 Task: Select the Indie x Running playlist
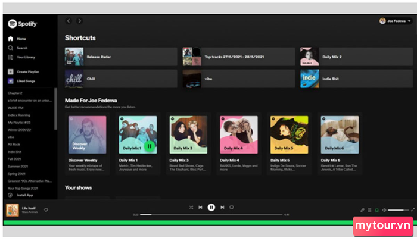click(18, 115)
